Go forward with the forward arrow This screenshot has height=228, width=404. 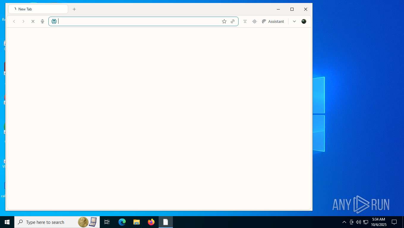[x=23, y=21]
